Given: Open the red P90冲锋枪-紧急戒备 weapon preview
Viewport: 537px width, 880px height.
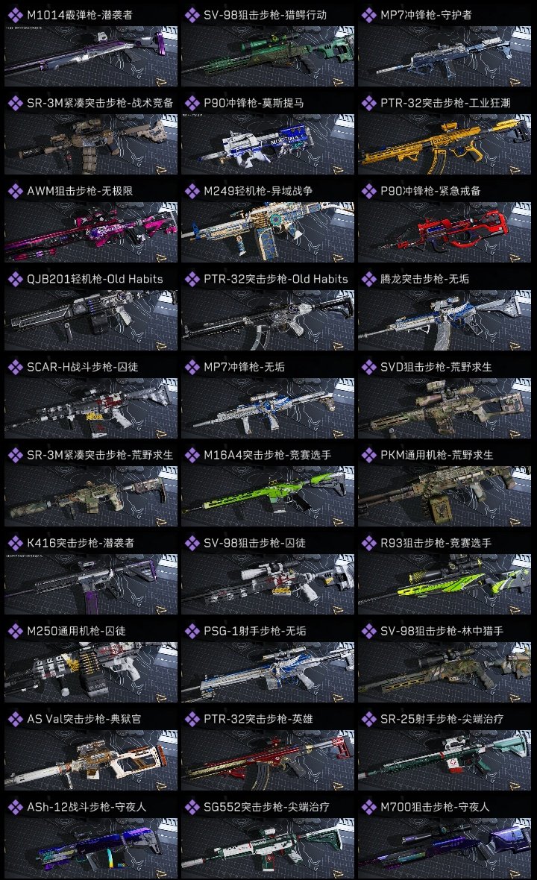Looking at the screenshot, I should (x=445, y=233).
